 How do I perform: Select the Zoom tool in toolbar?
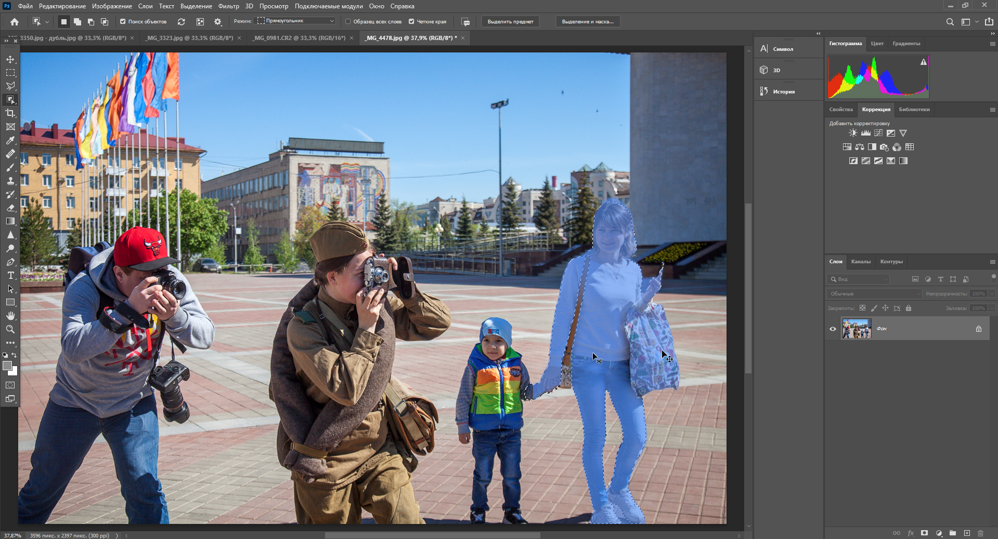(10, 329)
